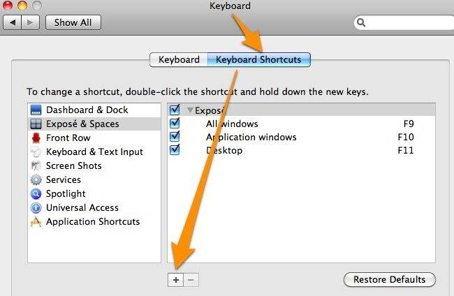Click the Exposé & Spaces icon
The image size is (454, 296).
36,124
